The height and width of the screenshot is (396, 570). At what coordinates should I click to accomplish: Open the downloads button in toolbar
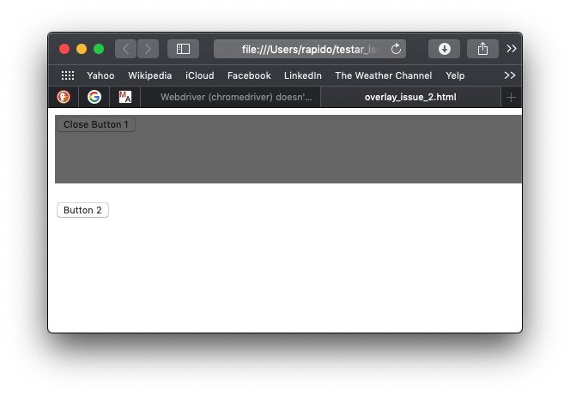coord(444,49)
